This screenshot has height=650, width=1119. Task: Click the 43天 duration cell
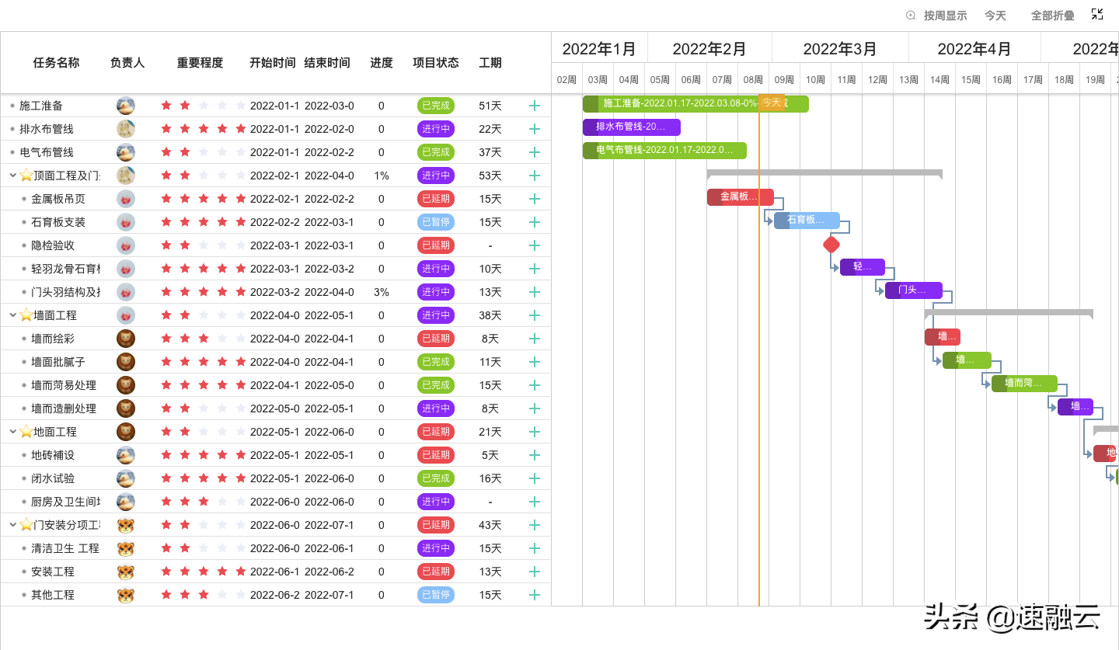click(x=490, y=525)
